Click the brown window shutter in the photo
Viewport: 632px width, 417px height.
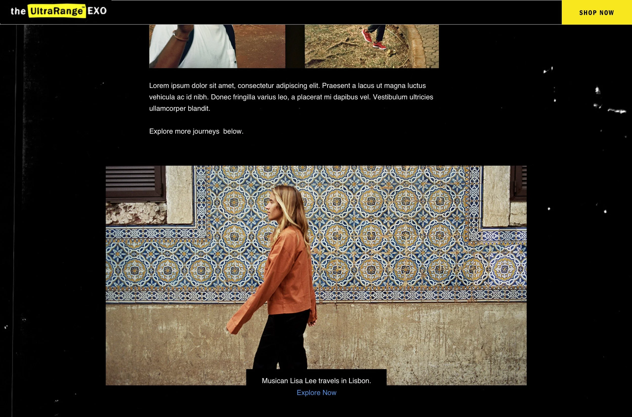[x=134, y=182]
